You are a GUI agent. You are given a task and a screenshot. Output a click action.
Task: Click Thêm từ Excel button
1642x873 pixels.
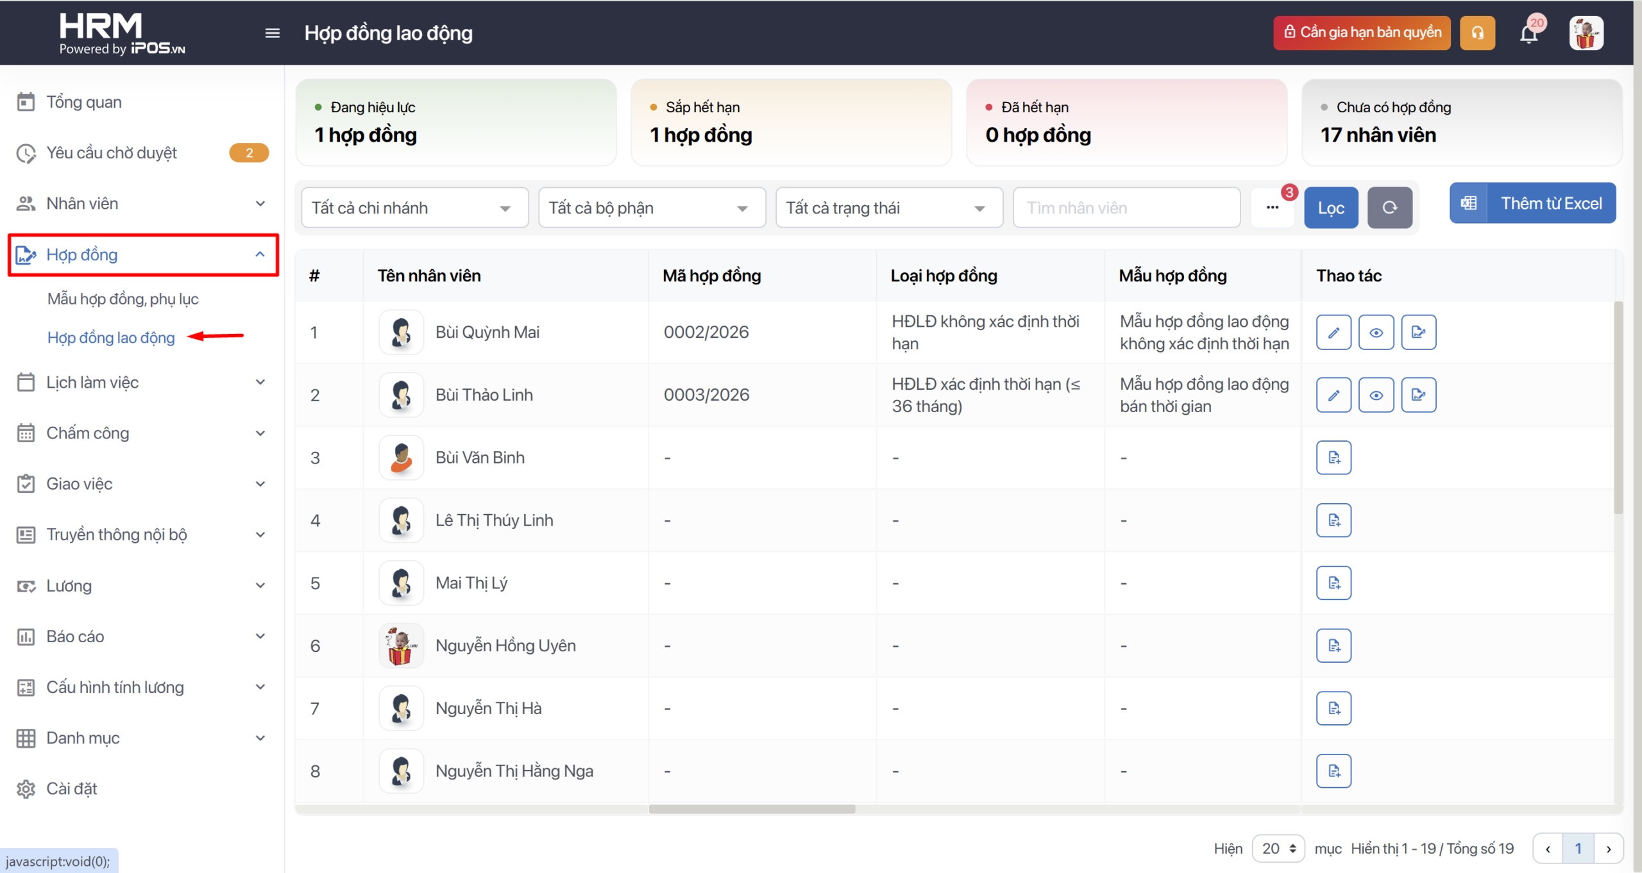pos(1532,203)
